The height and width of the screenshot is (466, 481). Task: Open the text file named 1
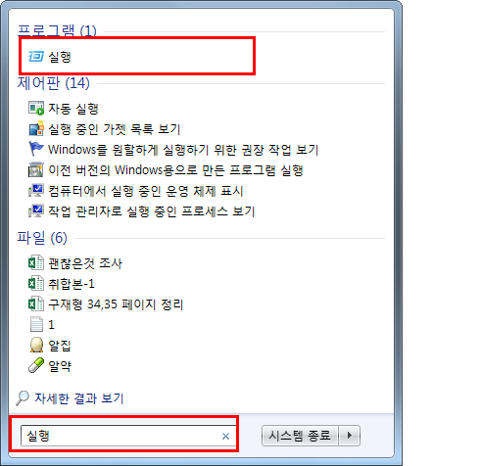click(51, 325)
